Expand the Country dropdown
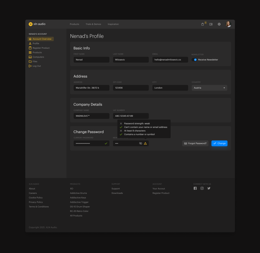This screenshot has width=260, height=253. 209,88
